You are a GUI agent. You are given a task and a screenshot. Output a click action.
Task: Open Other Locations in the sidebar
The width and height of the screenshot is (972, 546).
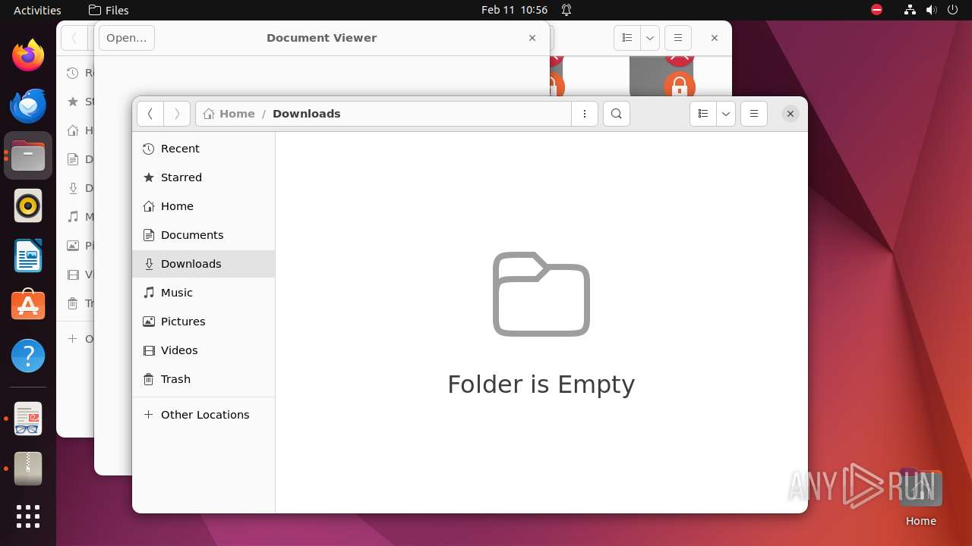tap(204, 415)
